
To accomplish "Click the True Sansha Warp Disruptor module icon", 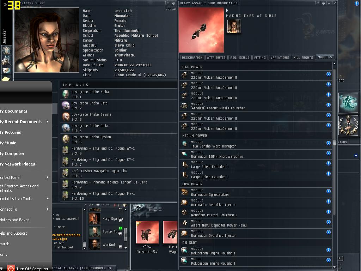I will (x=184, y=144).
